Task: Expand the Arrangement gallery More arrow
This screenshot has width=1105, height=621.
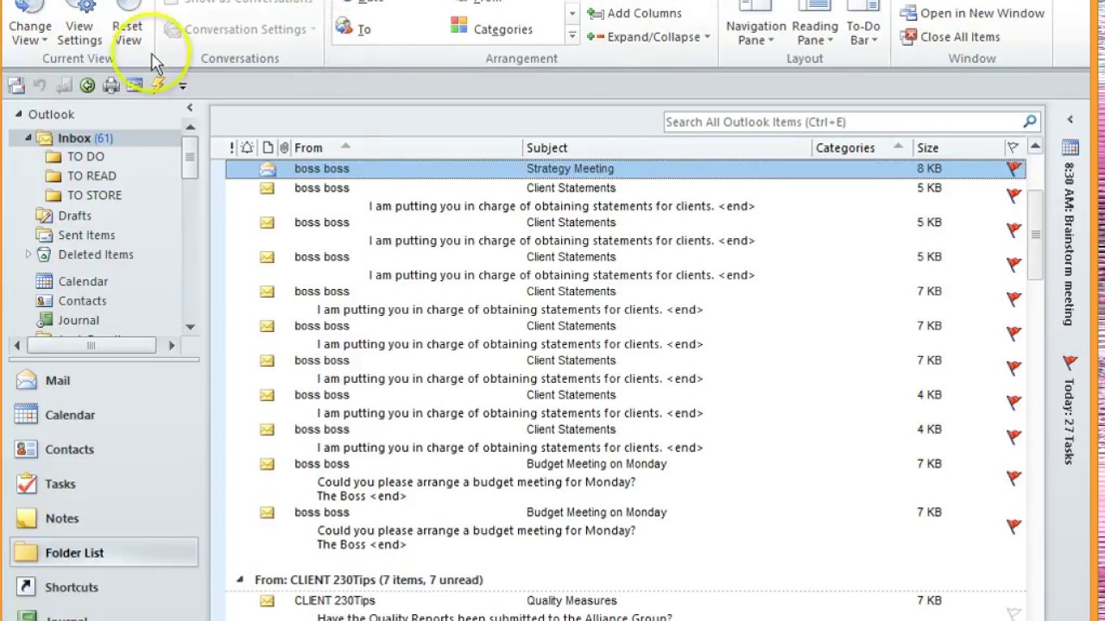Action: coord(571,36)
